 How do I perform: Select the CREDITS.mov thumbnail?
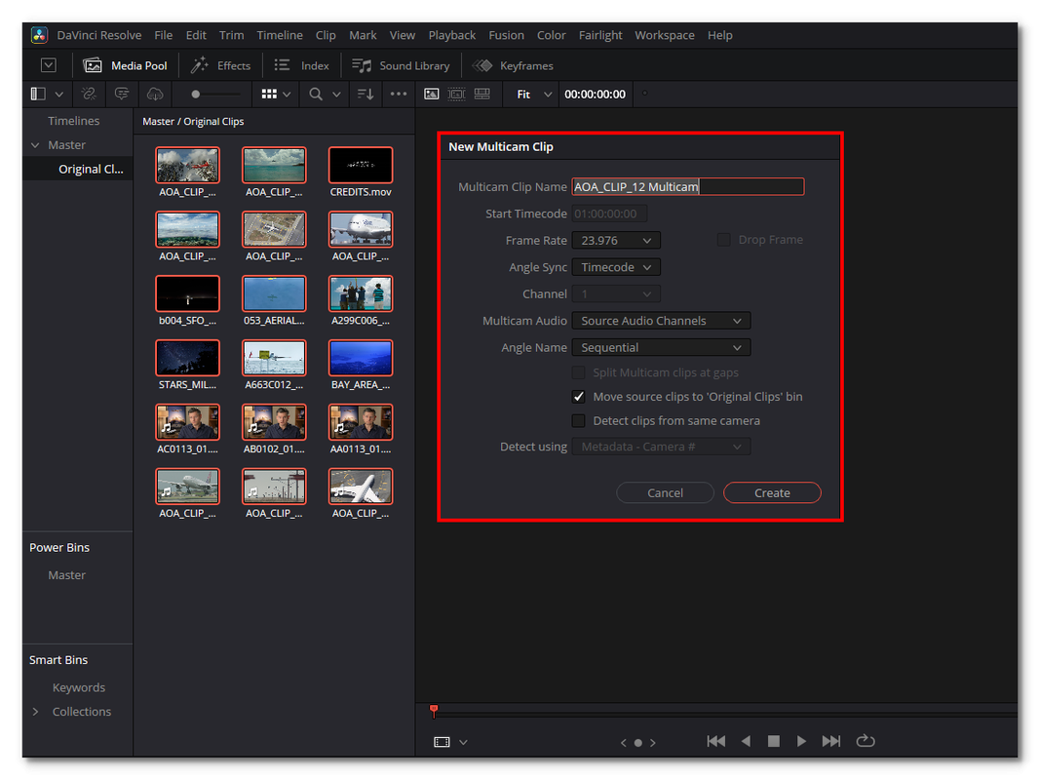[361, 165]
